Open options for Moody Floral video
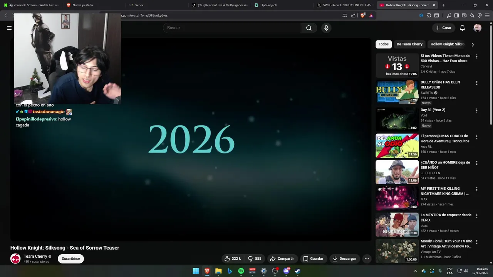The width and height of the screenshot is (493, 277). (x=477, y=242)
